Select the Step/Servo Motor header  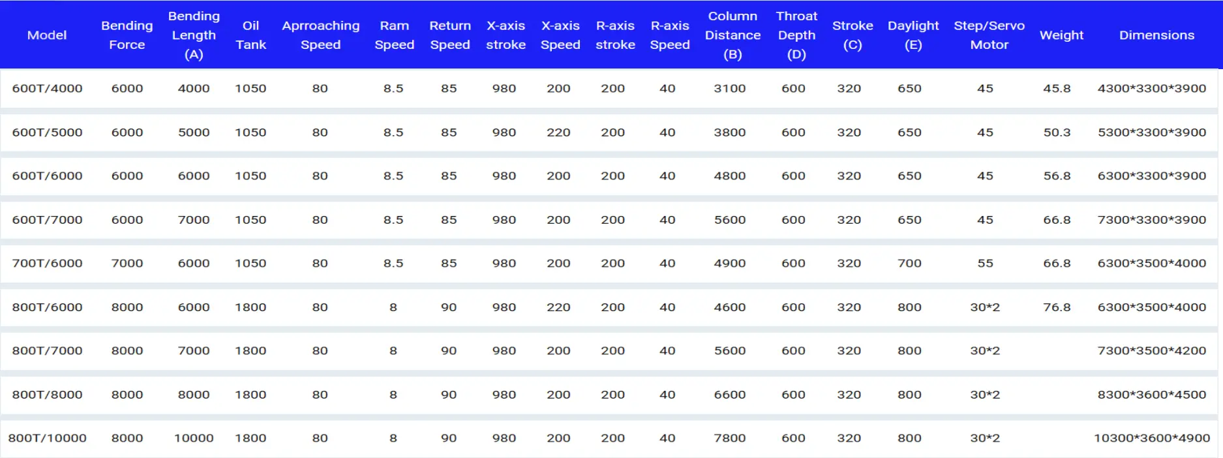point(989,35)
